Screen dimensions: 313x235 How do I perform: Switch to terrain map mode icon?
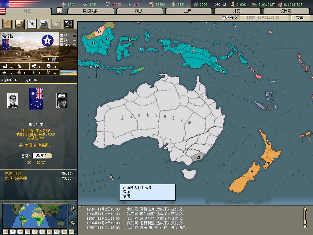[6, 232]
